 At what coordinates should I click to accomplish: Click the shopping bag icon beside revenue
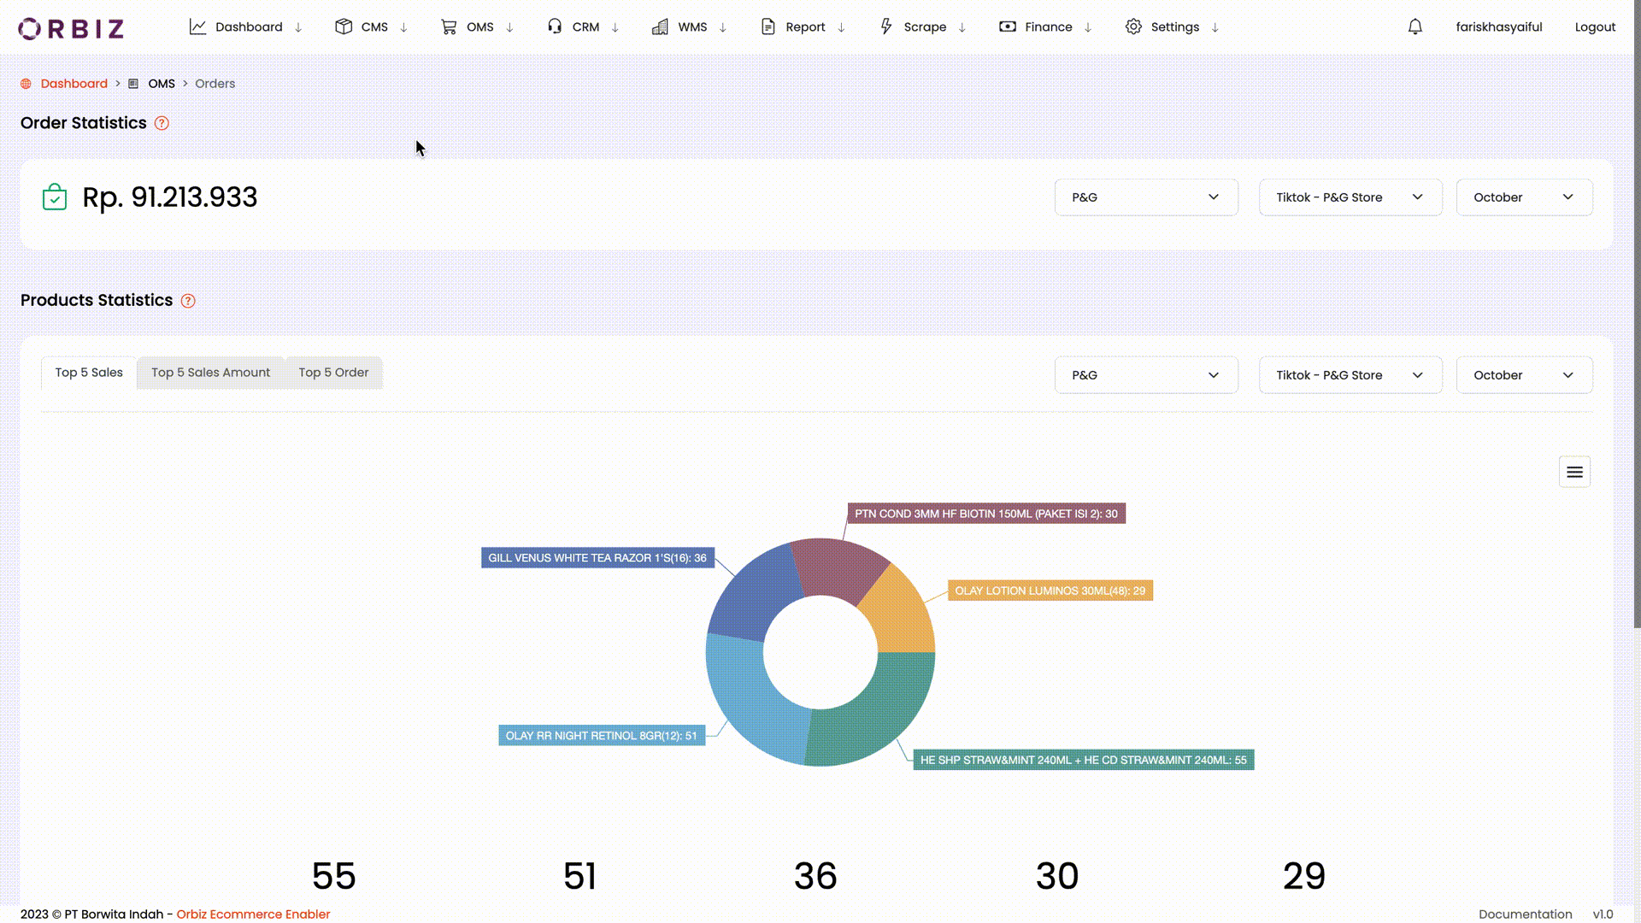coord(55,197)
